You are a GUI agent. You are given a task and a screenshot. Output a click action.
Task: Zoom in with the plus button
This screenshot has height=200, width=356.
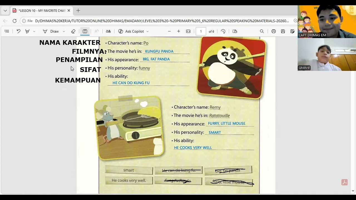pos(179,31)
